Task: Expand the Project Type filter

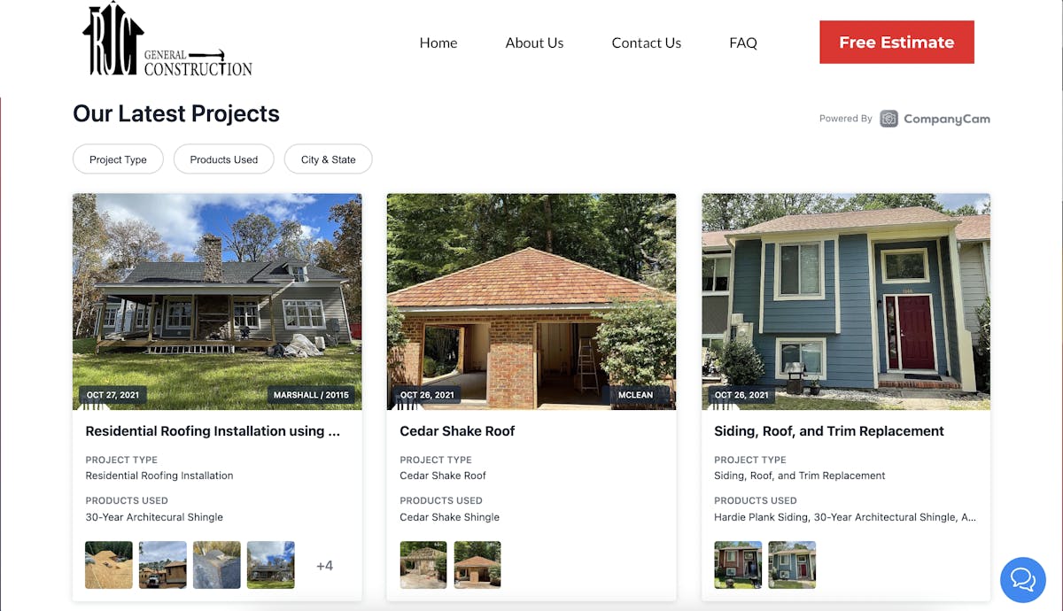Action: coord(118,159)
